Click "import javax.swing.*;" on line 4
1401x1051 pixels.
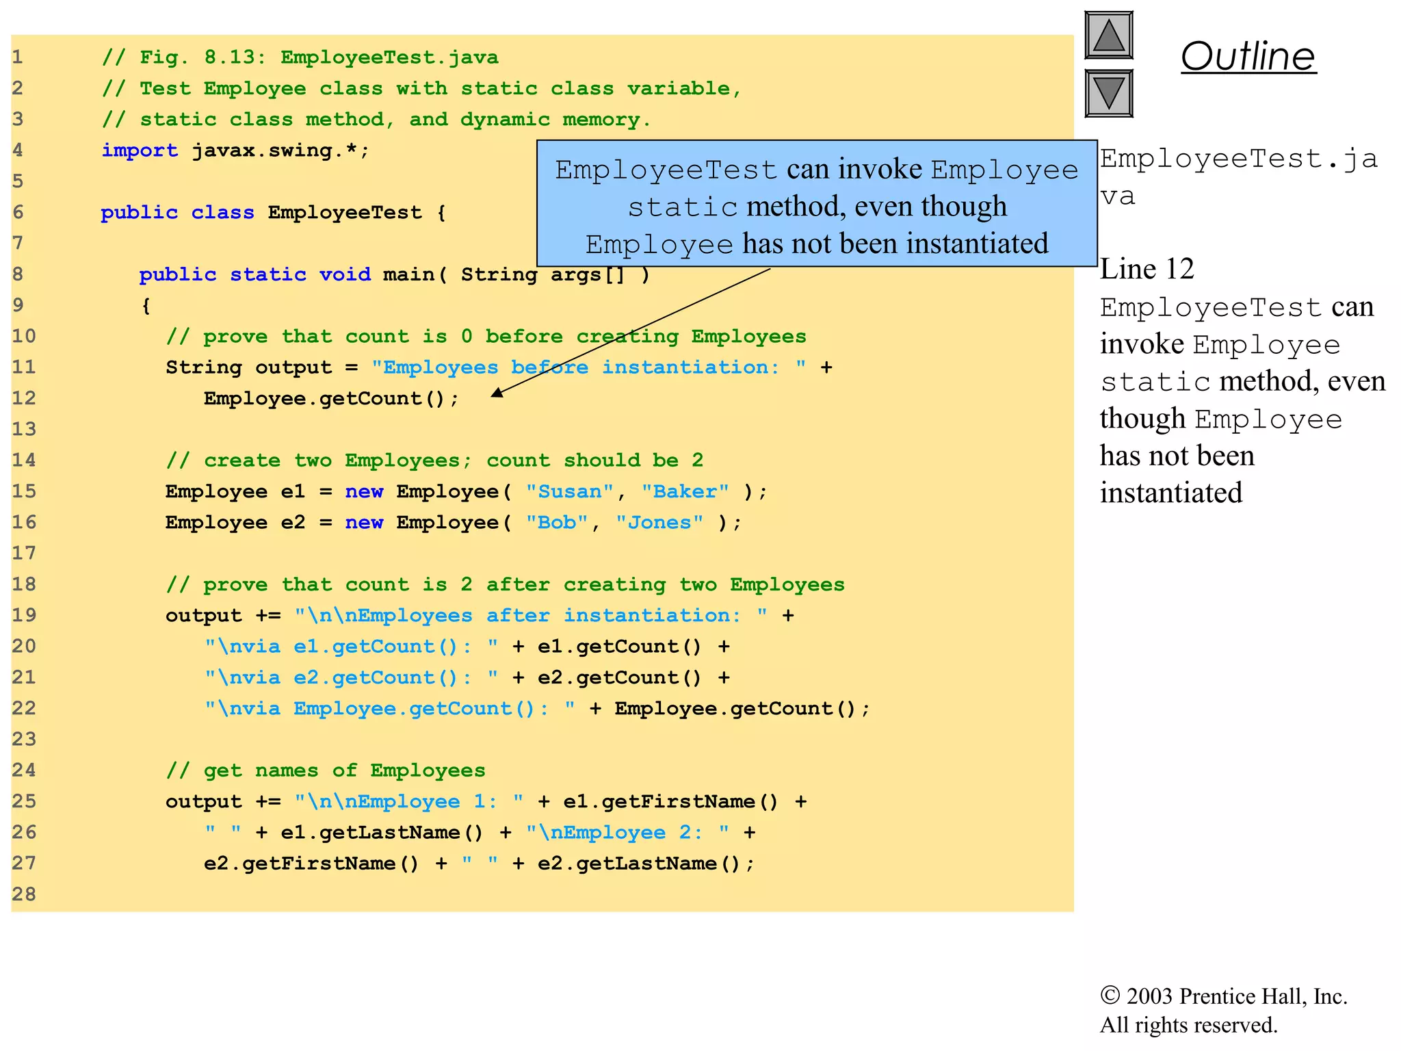235,151
